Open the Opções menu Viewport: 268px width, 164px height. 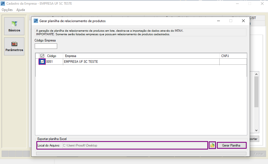tap(7, 10)
